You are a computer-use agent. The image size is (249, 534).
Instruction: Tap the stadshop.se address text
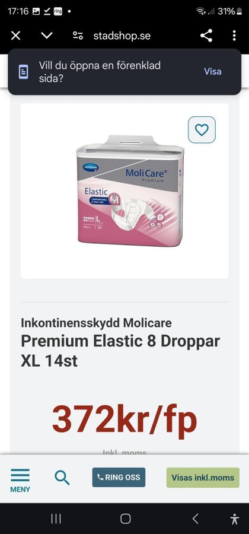(122, 36)
